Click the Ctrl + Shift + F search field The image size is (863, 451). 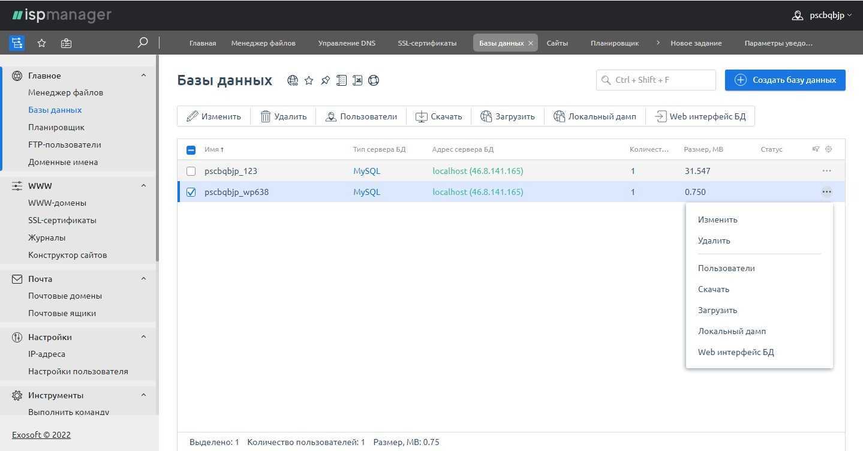(x=655, y=80)
